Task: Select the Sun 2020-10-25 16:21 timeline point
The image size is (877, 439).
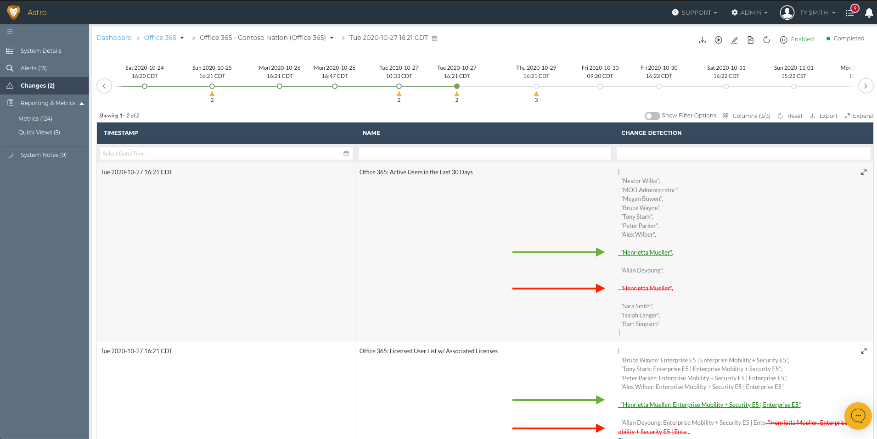Action: (x=212, y=86)
